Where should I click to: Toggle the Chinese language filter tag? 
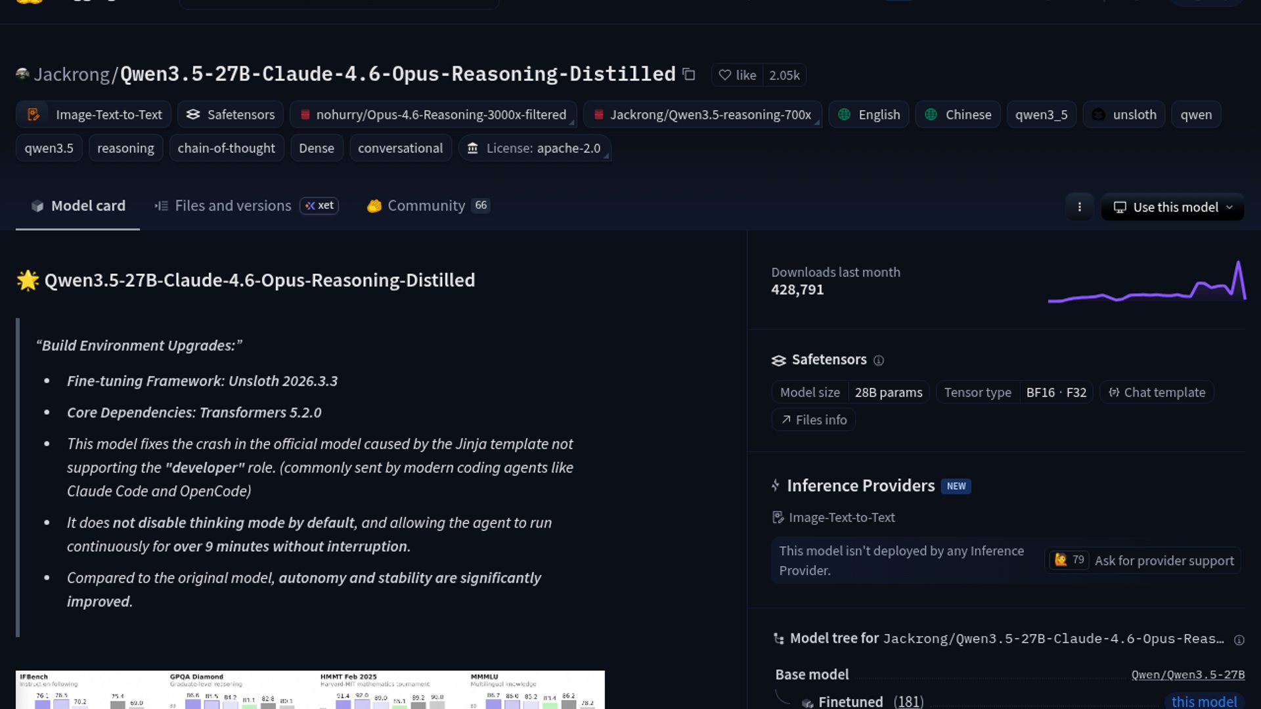pyautogui.click(x=958, y=114)
